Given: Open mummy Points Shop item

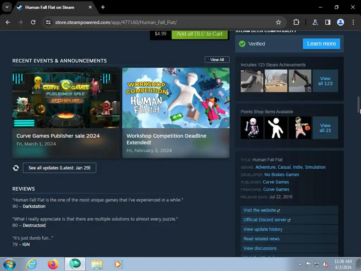Looking at the screenshot, I should coord(300,128).
